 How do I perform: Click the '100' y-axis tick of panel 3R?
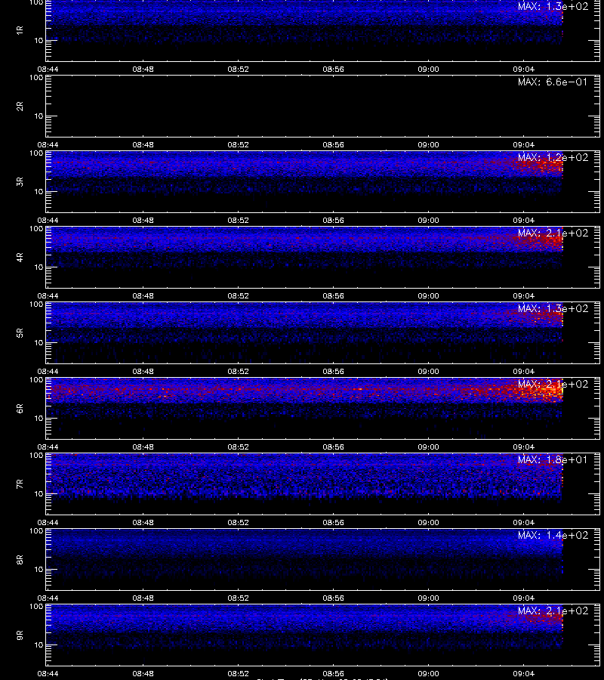[x=36, y=153]
